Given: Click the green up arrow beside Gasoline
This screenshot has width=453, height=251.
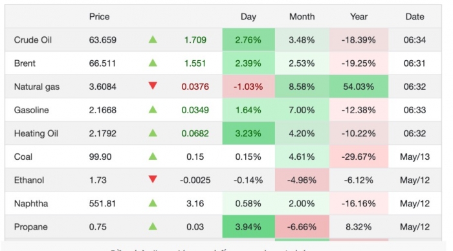Looking at the screenshot, I should tap(153, 110).
